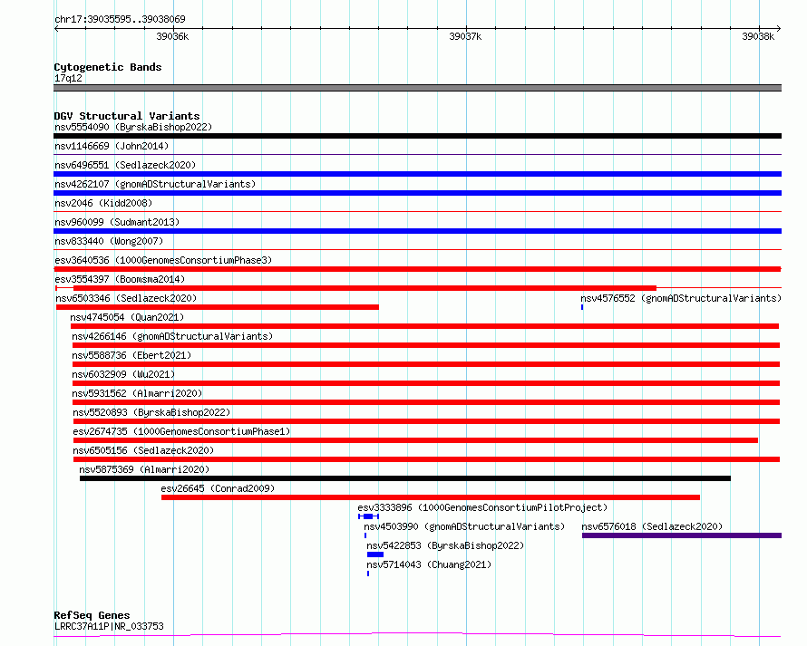Viewport: 807px width, 646px height.
Task: Click the blue bar under nsv960099
Action: click(x=417, y=231)
